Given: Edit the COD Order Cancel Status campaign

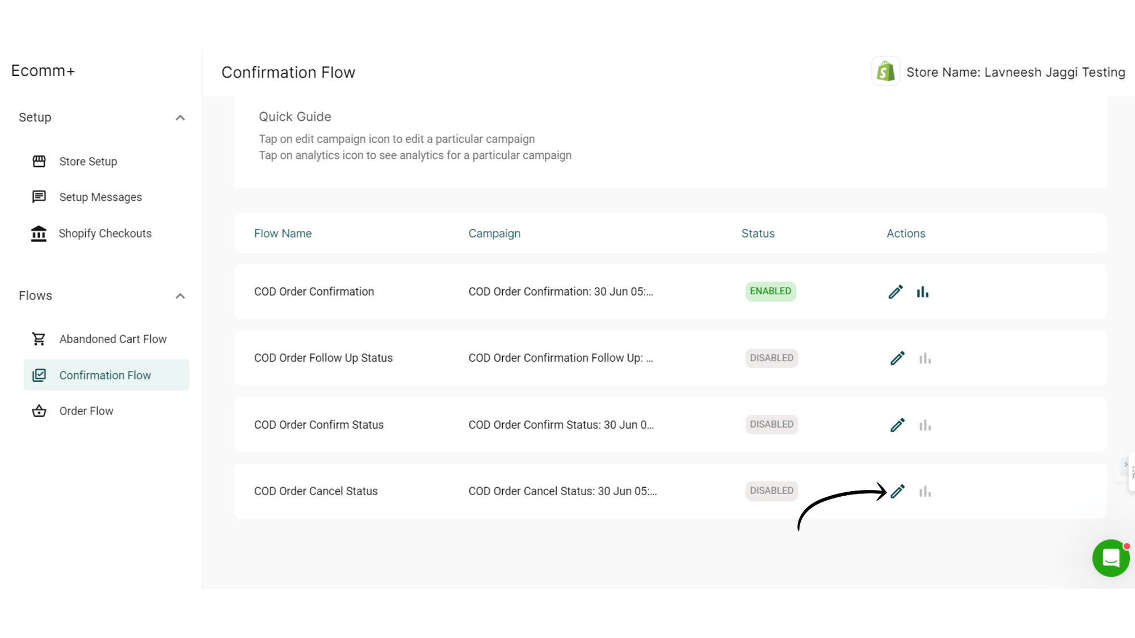Looking at the screenshot, I should [898, 491].
